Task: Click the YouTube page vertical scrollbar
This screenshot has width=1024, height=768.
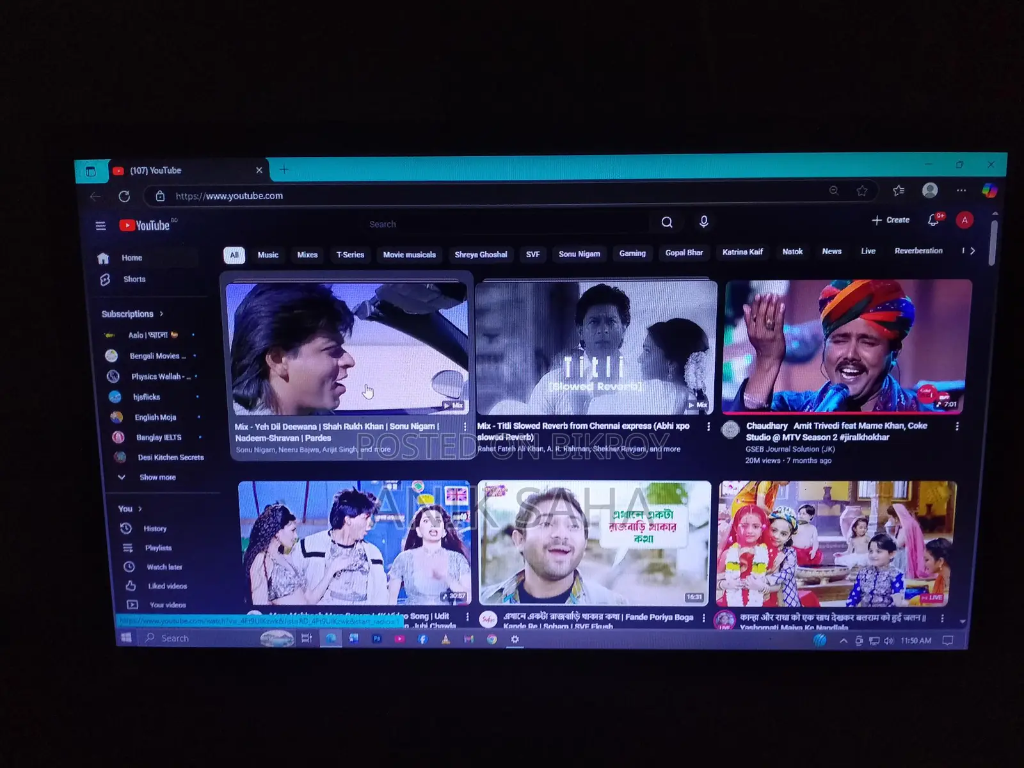Action: [x=993, y=243]
